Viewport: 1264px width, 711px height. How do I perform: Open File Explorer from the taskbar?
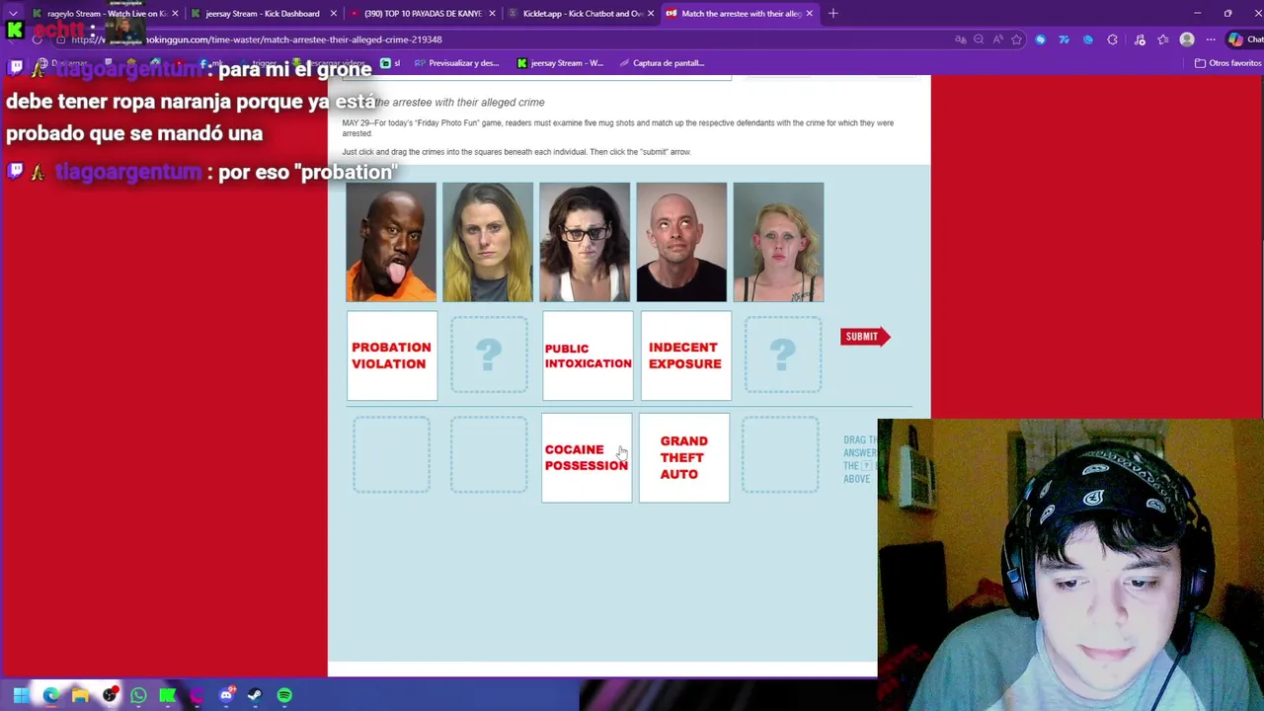tap(80, 695)
